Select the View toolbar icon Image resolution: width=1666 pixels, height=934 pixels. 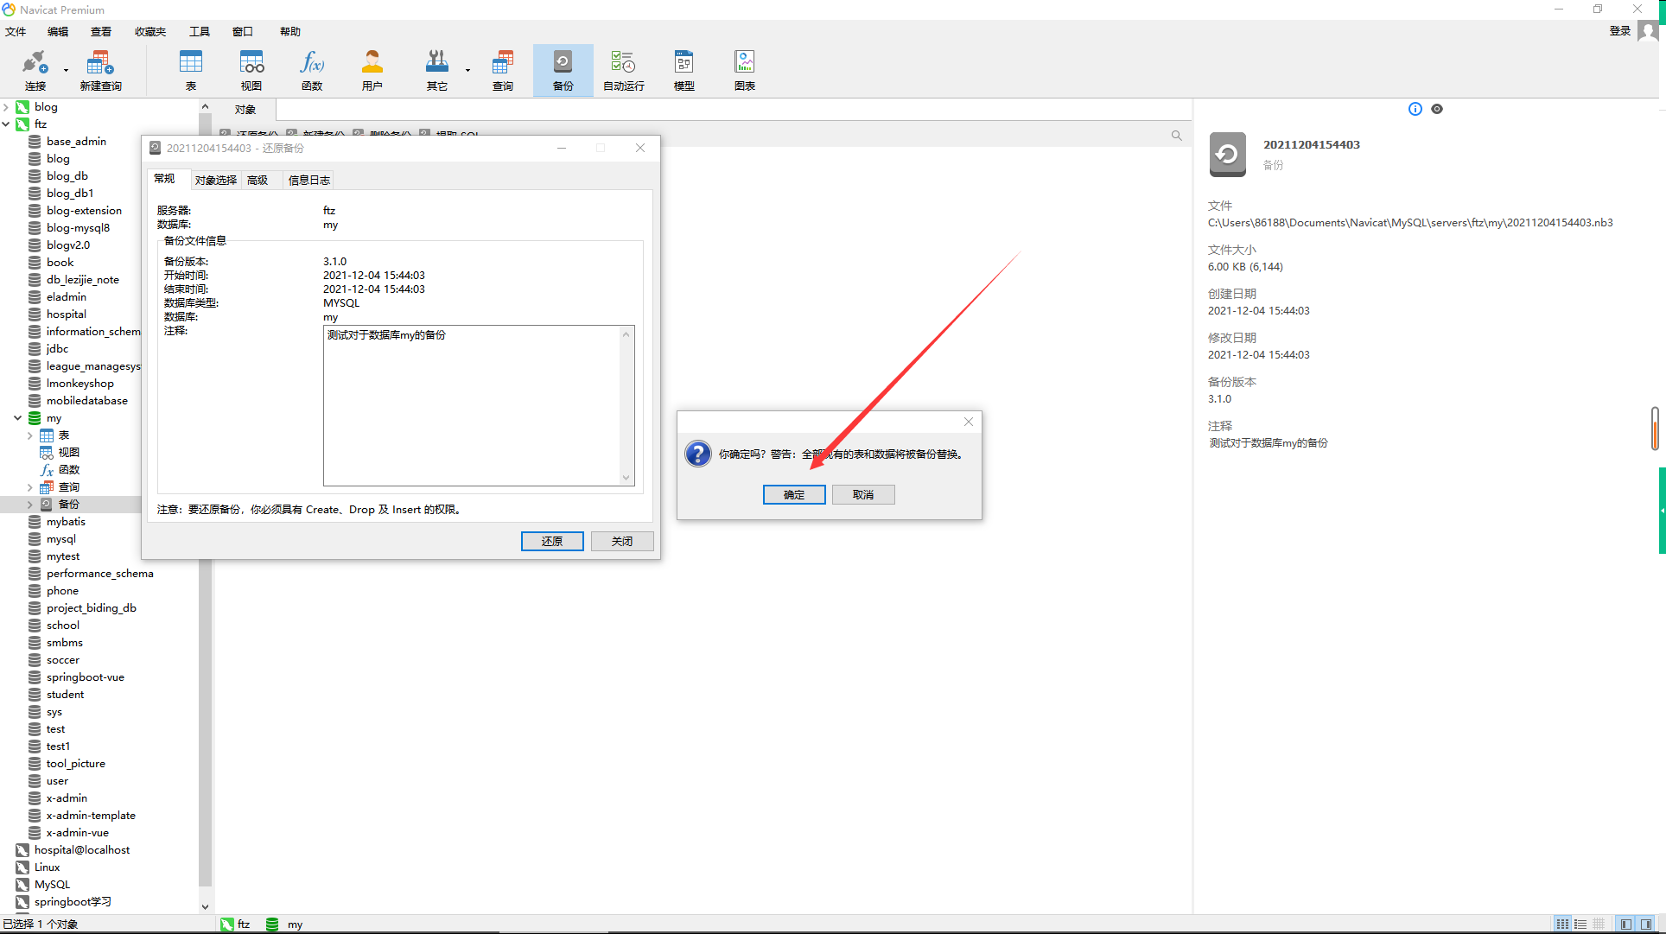tap(251, 69)
